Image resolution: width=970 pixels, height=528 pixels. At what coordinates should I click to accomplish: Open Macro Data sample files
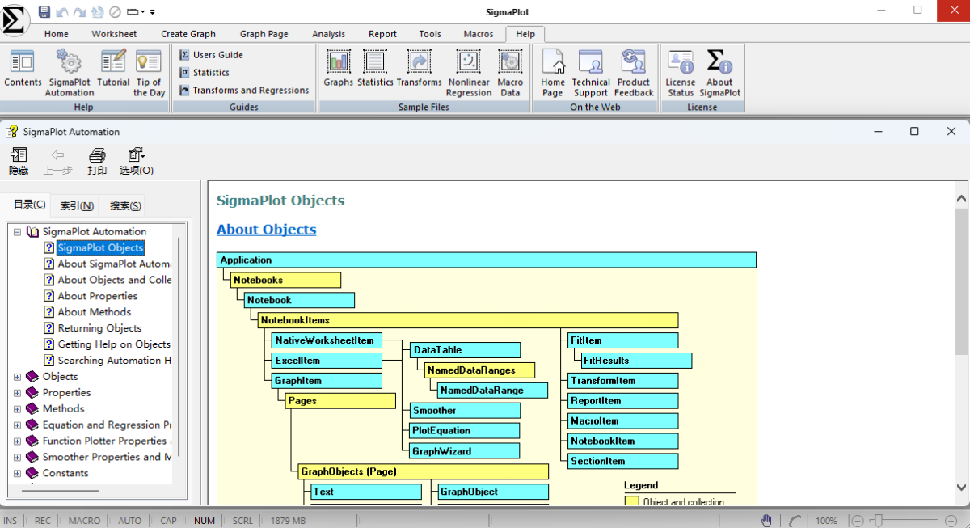pyautogui.click(x=510, y=73)
